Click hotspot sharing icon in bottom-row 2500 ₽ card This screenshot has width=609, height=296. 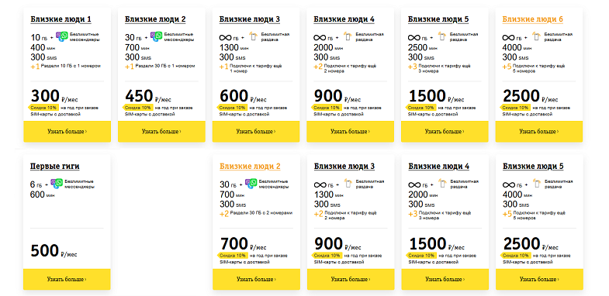(x=536, y=184)
